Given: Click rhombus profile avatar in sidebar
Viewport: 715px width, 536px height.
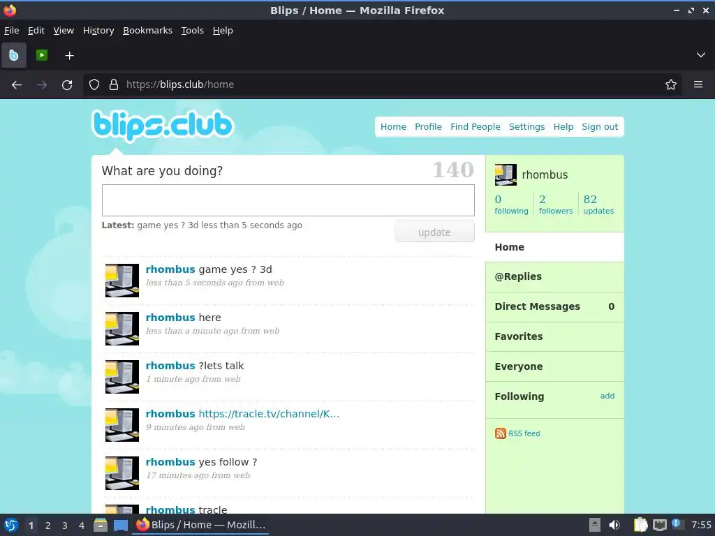Looking at the screenshot, I should tap(506, 174).
